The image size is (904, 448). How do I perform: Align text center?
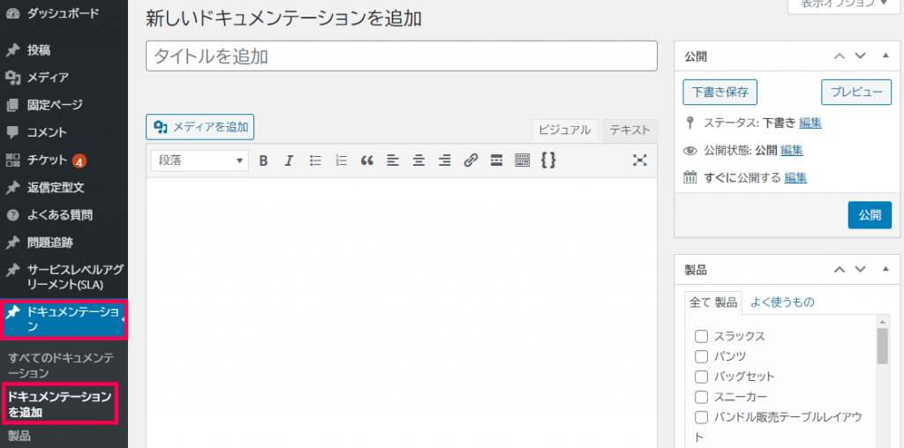418,161
